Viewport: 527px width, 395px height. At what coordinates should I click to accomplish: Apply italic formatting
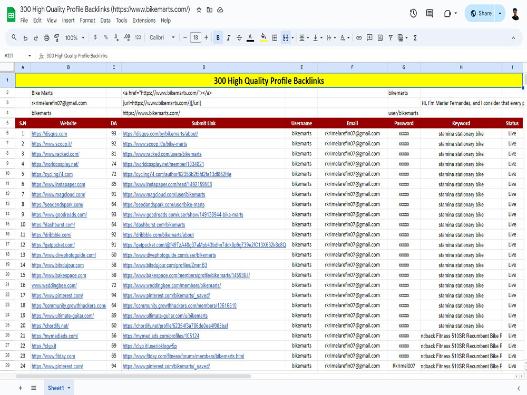point(229,38)
